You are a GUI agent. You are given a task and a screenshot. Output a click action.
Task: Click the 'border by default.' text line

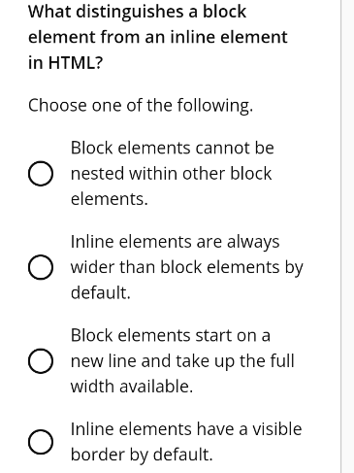point(142,455)
